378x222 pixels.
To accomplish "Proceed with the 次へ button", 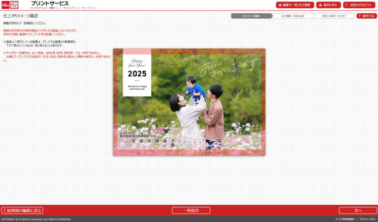I will point(358,210).
